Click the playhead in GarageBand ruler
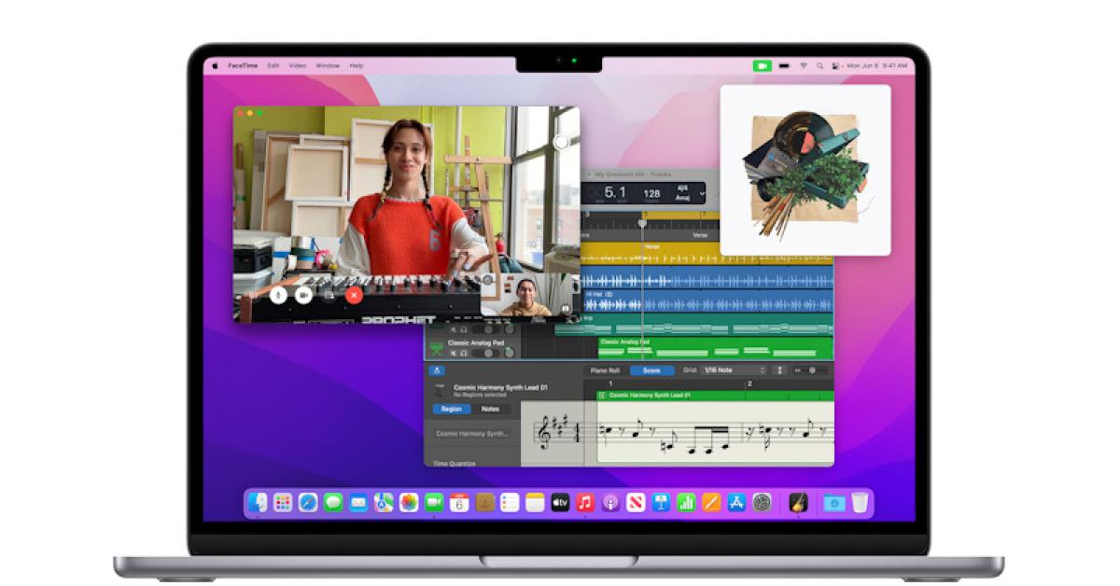1120x586 pixels. pyautogui.click(x=642, y=222)
